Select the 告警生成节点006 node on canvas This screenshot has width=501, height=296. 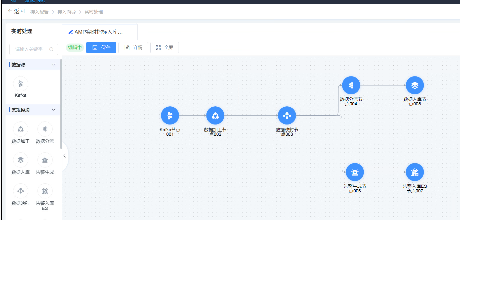(x=355, y=172)
